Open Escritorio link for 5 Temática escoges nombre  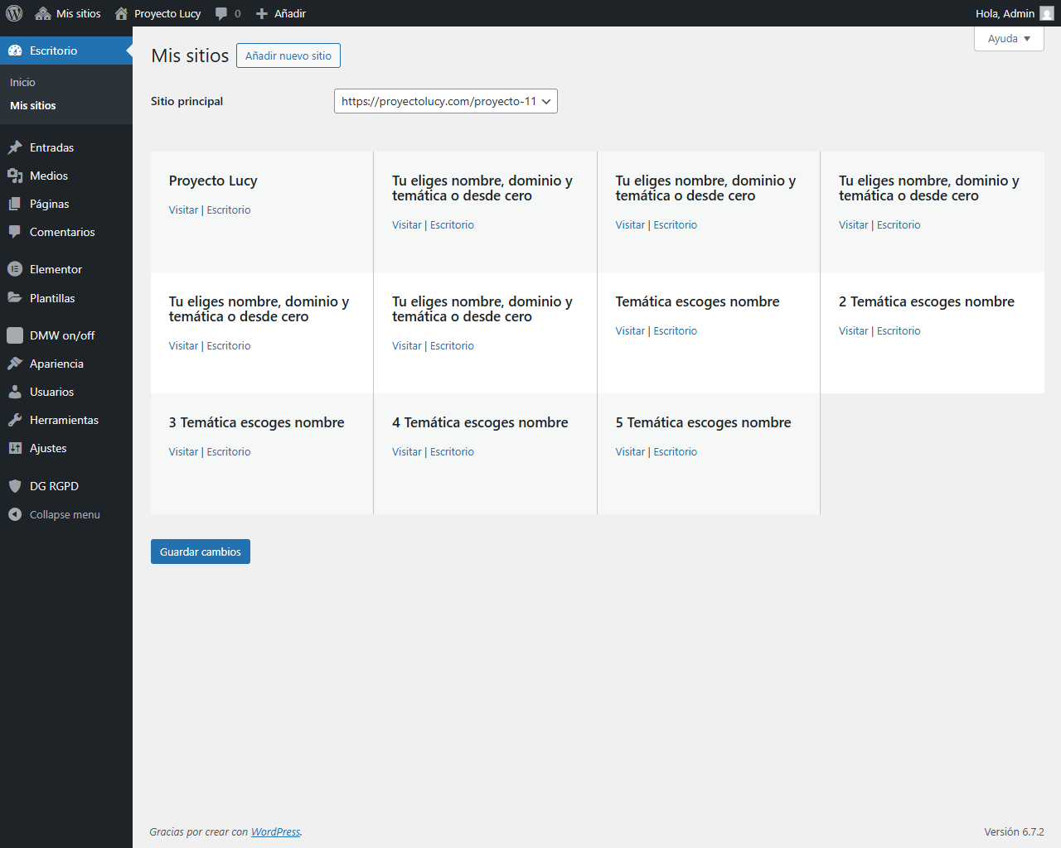[x=675, y=452]
